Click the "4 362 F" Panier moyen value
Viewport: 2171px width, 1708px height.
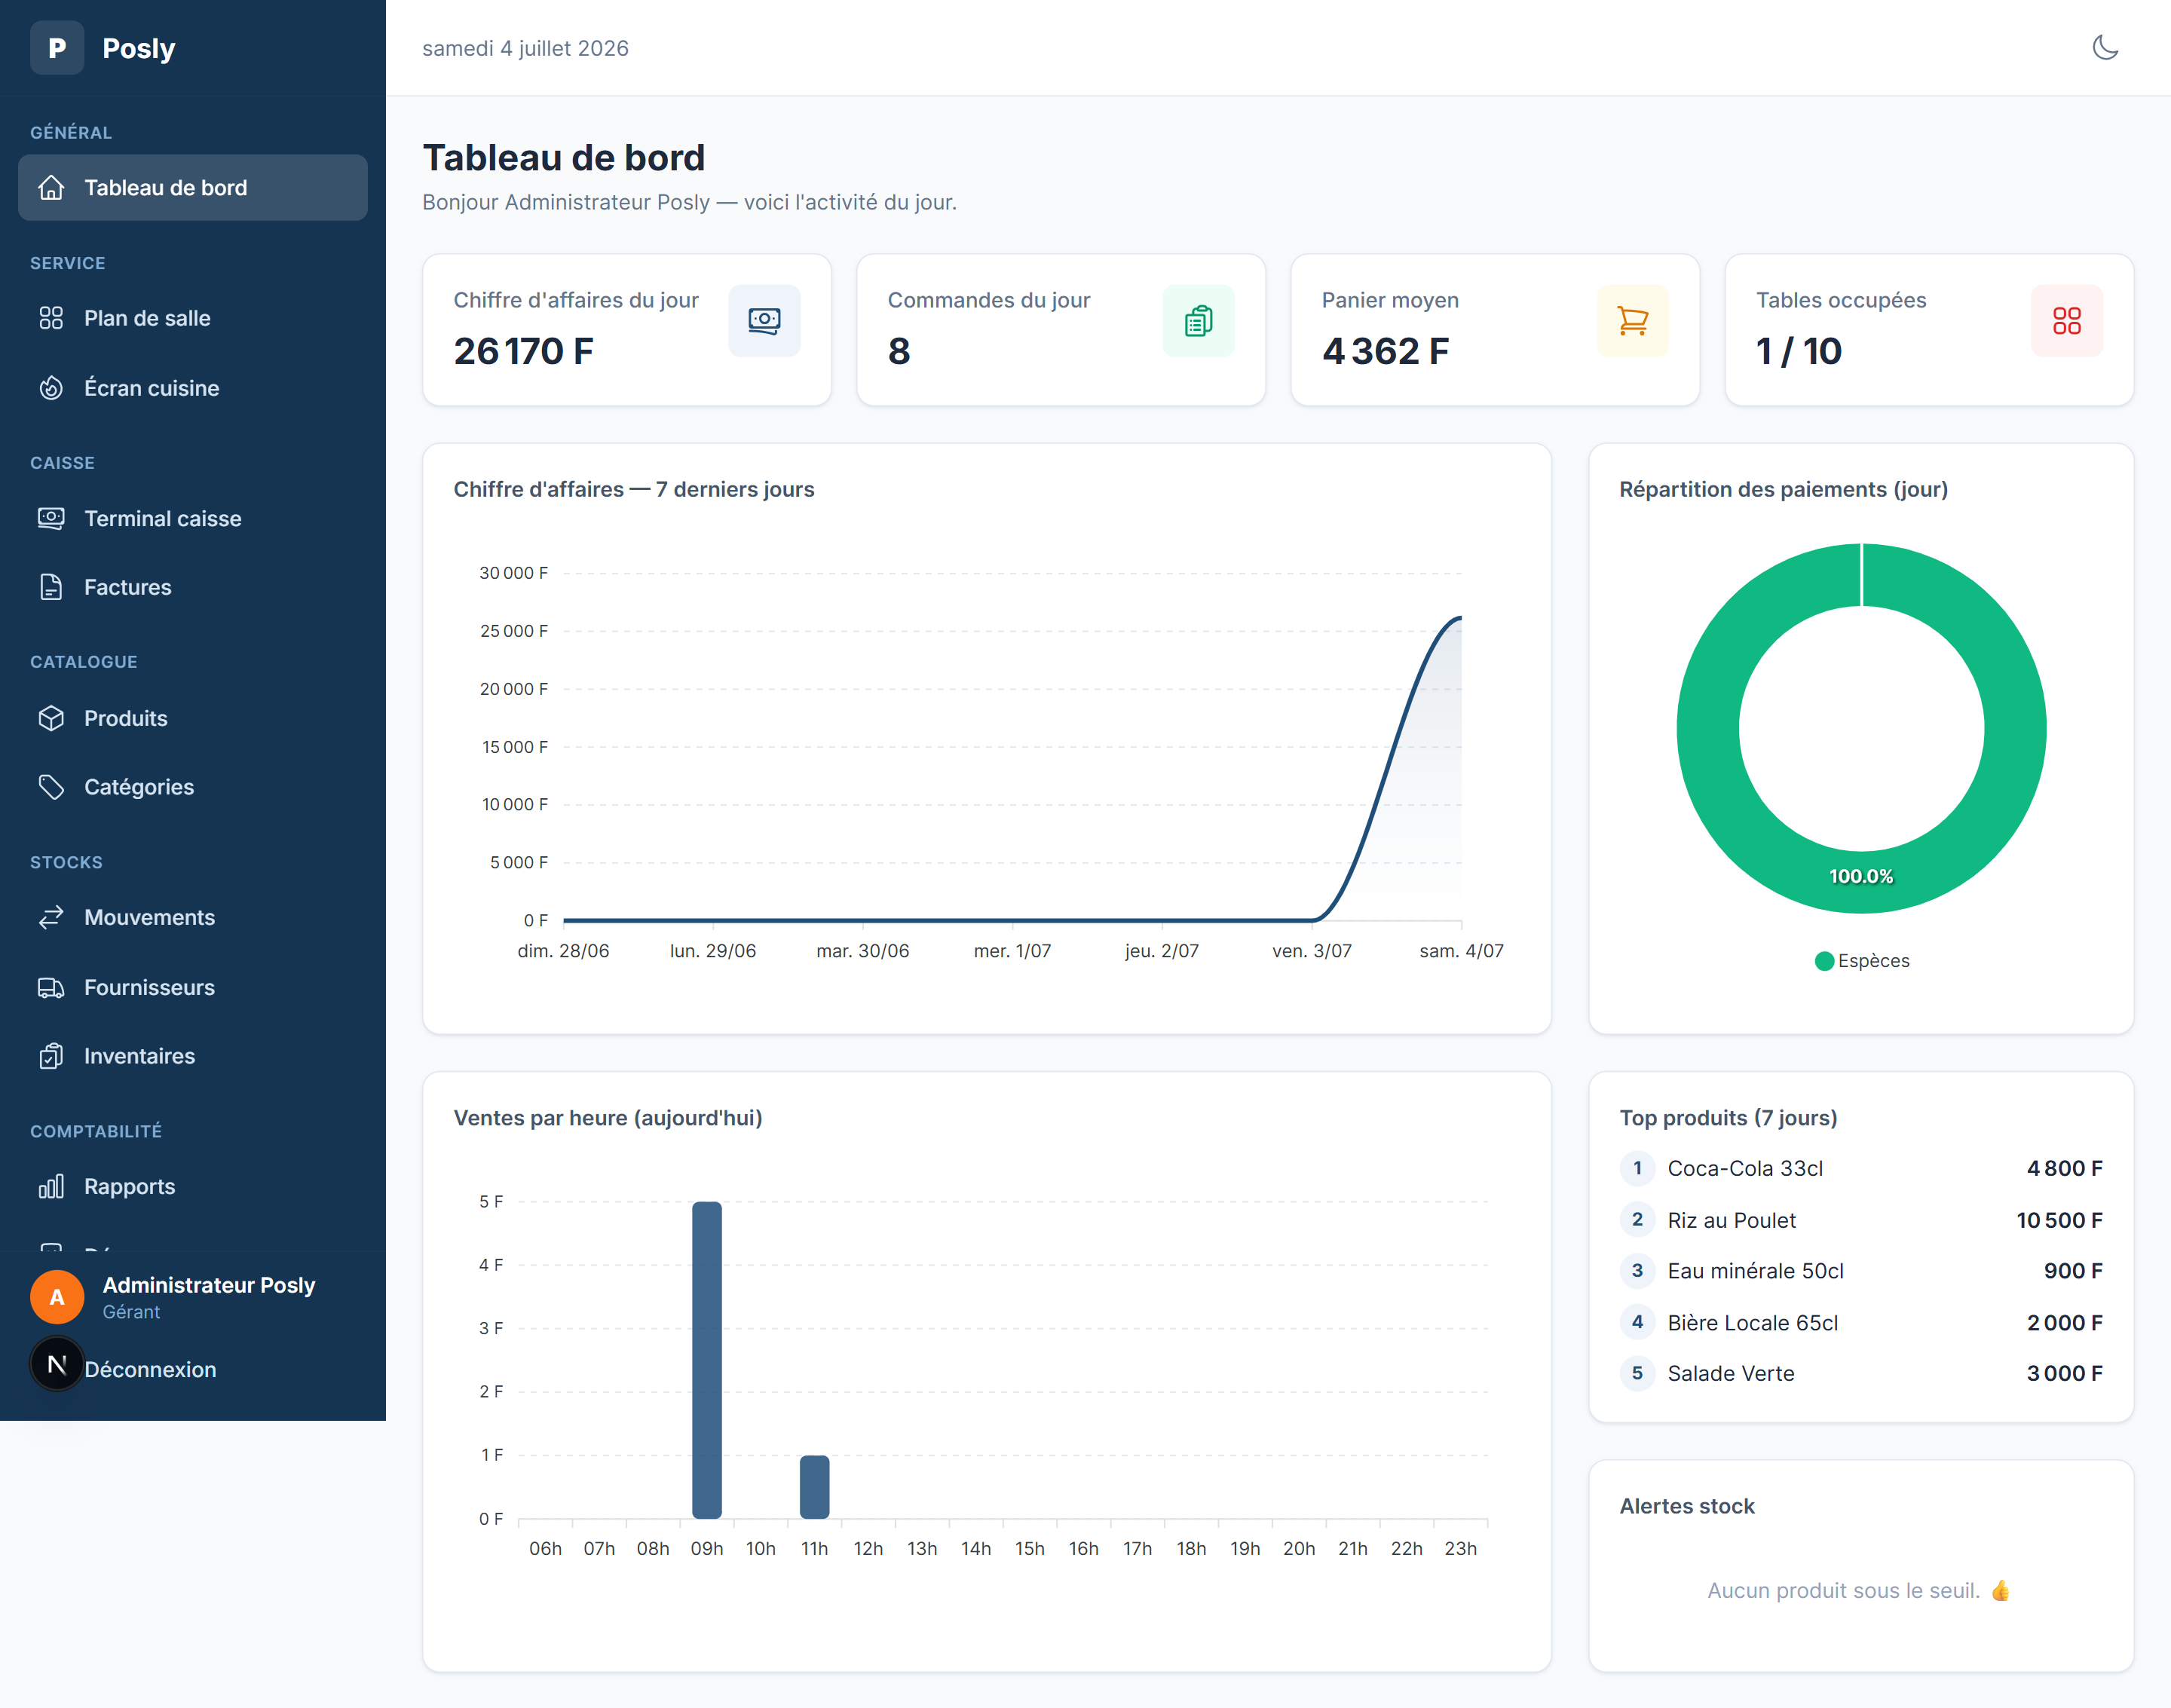(1385, 351)
